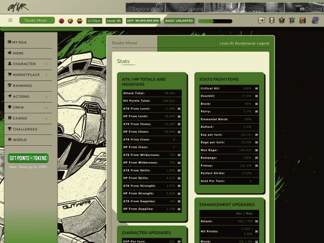Select the Hit Points Total row

tap(152, 101)
